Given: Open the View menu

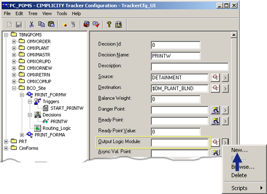Looking at the screenshot, I should [47, 13].
